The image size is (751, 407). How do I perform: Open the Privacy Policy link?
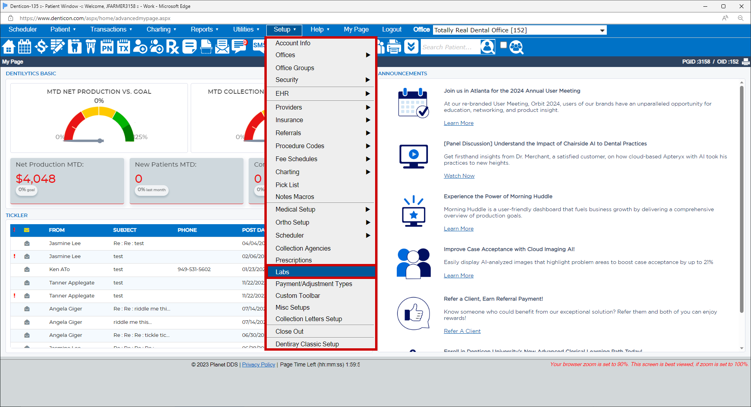click(x=258, y=365)
